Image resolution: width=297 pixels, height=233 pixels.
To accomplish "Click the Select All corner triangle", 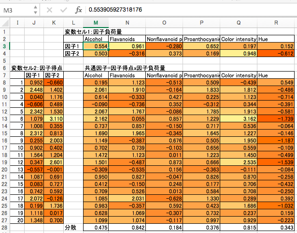I will pos(5,23).
